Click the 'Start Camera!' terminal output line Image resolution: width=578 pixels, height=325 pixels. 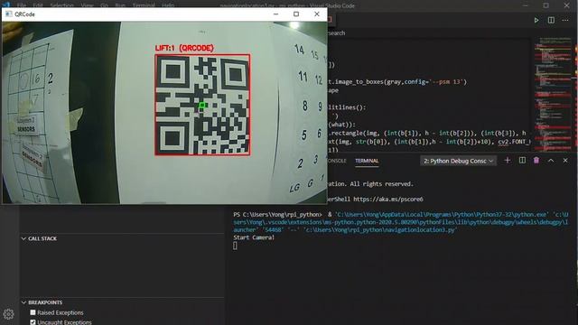[x=254, y=237]
